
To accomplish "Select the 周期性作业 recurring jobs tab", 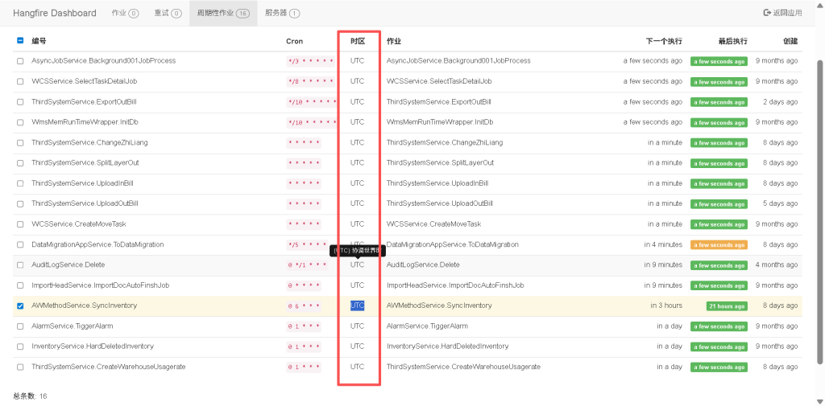I will point(223,13).
